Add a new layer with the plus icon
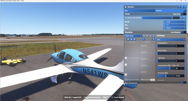 point(153,39)
